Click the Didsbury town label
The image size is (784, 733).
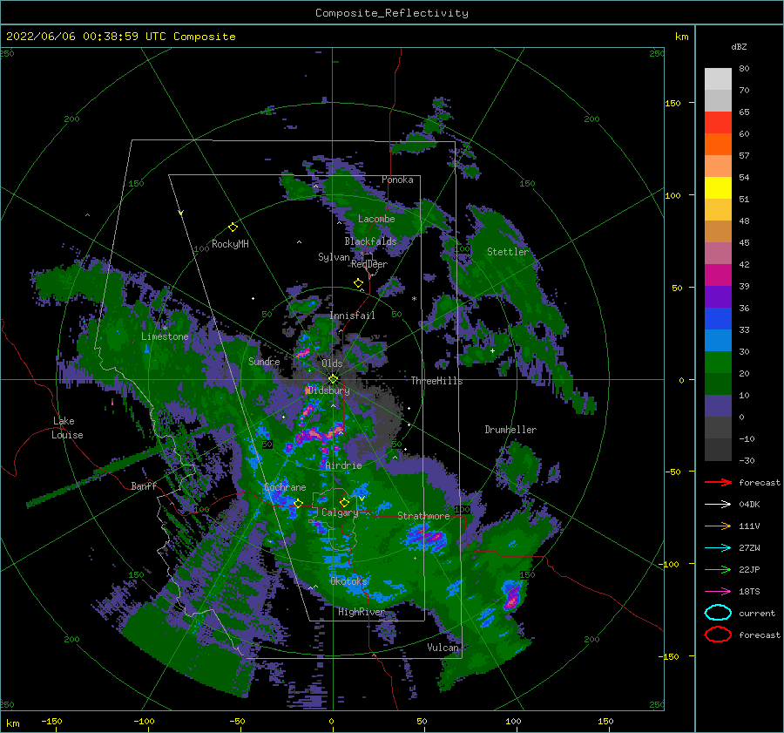click(328, 390)
